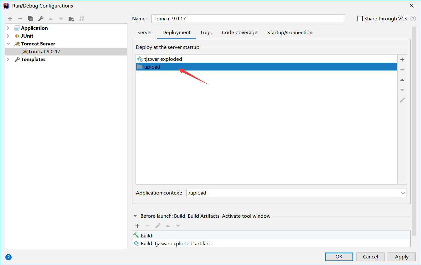421x265 pixels.
Task: Click the upload folder icon
Action: pyautogui.click(x=140, y=67)
